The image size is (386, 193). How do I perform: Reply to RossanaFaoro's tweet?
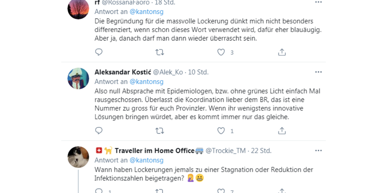tap(99, 52)
